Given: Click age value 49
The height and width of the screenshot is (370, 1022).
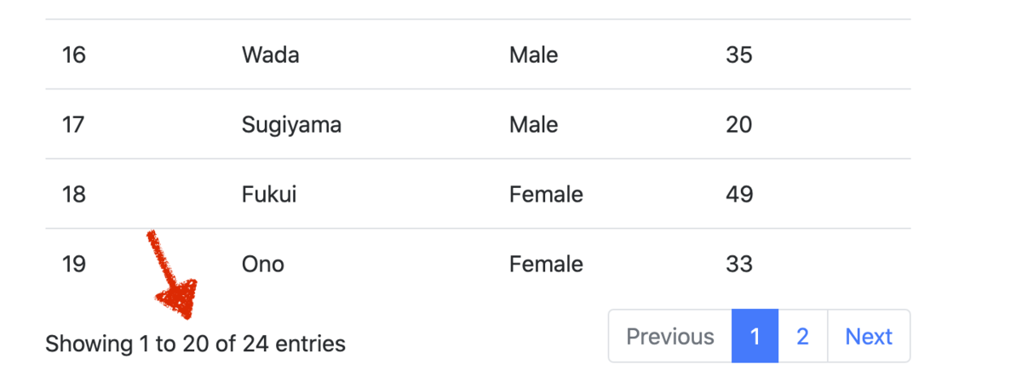Looking at the screenshot, I should pos(739,195).
